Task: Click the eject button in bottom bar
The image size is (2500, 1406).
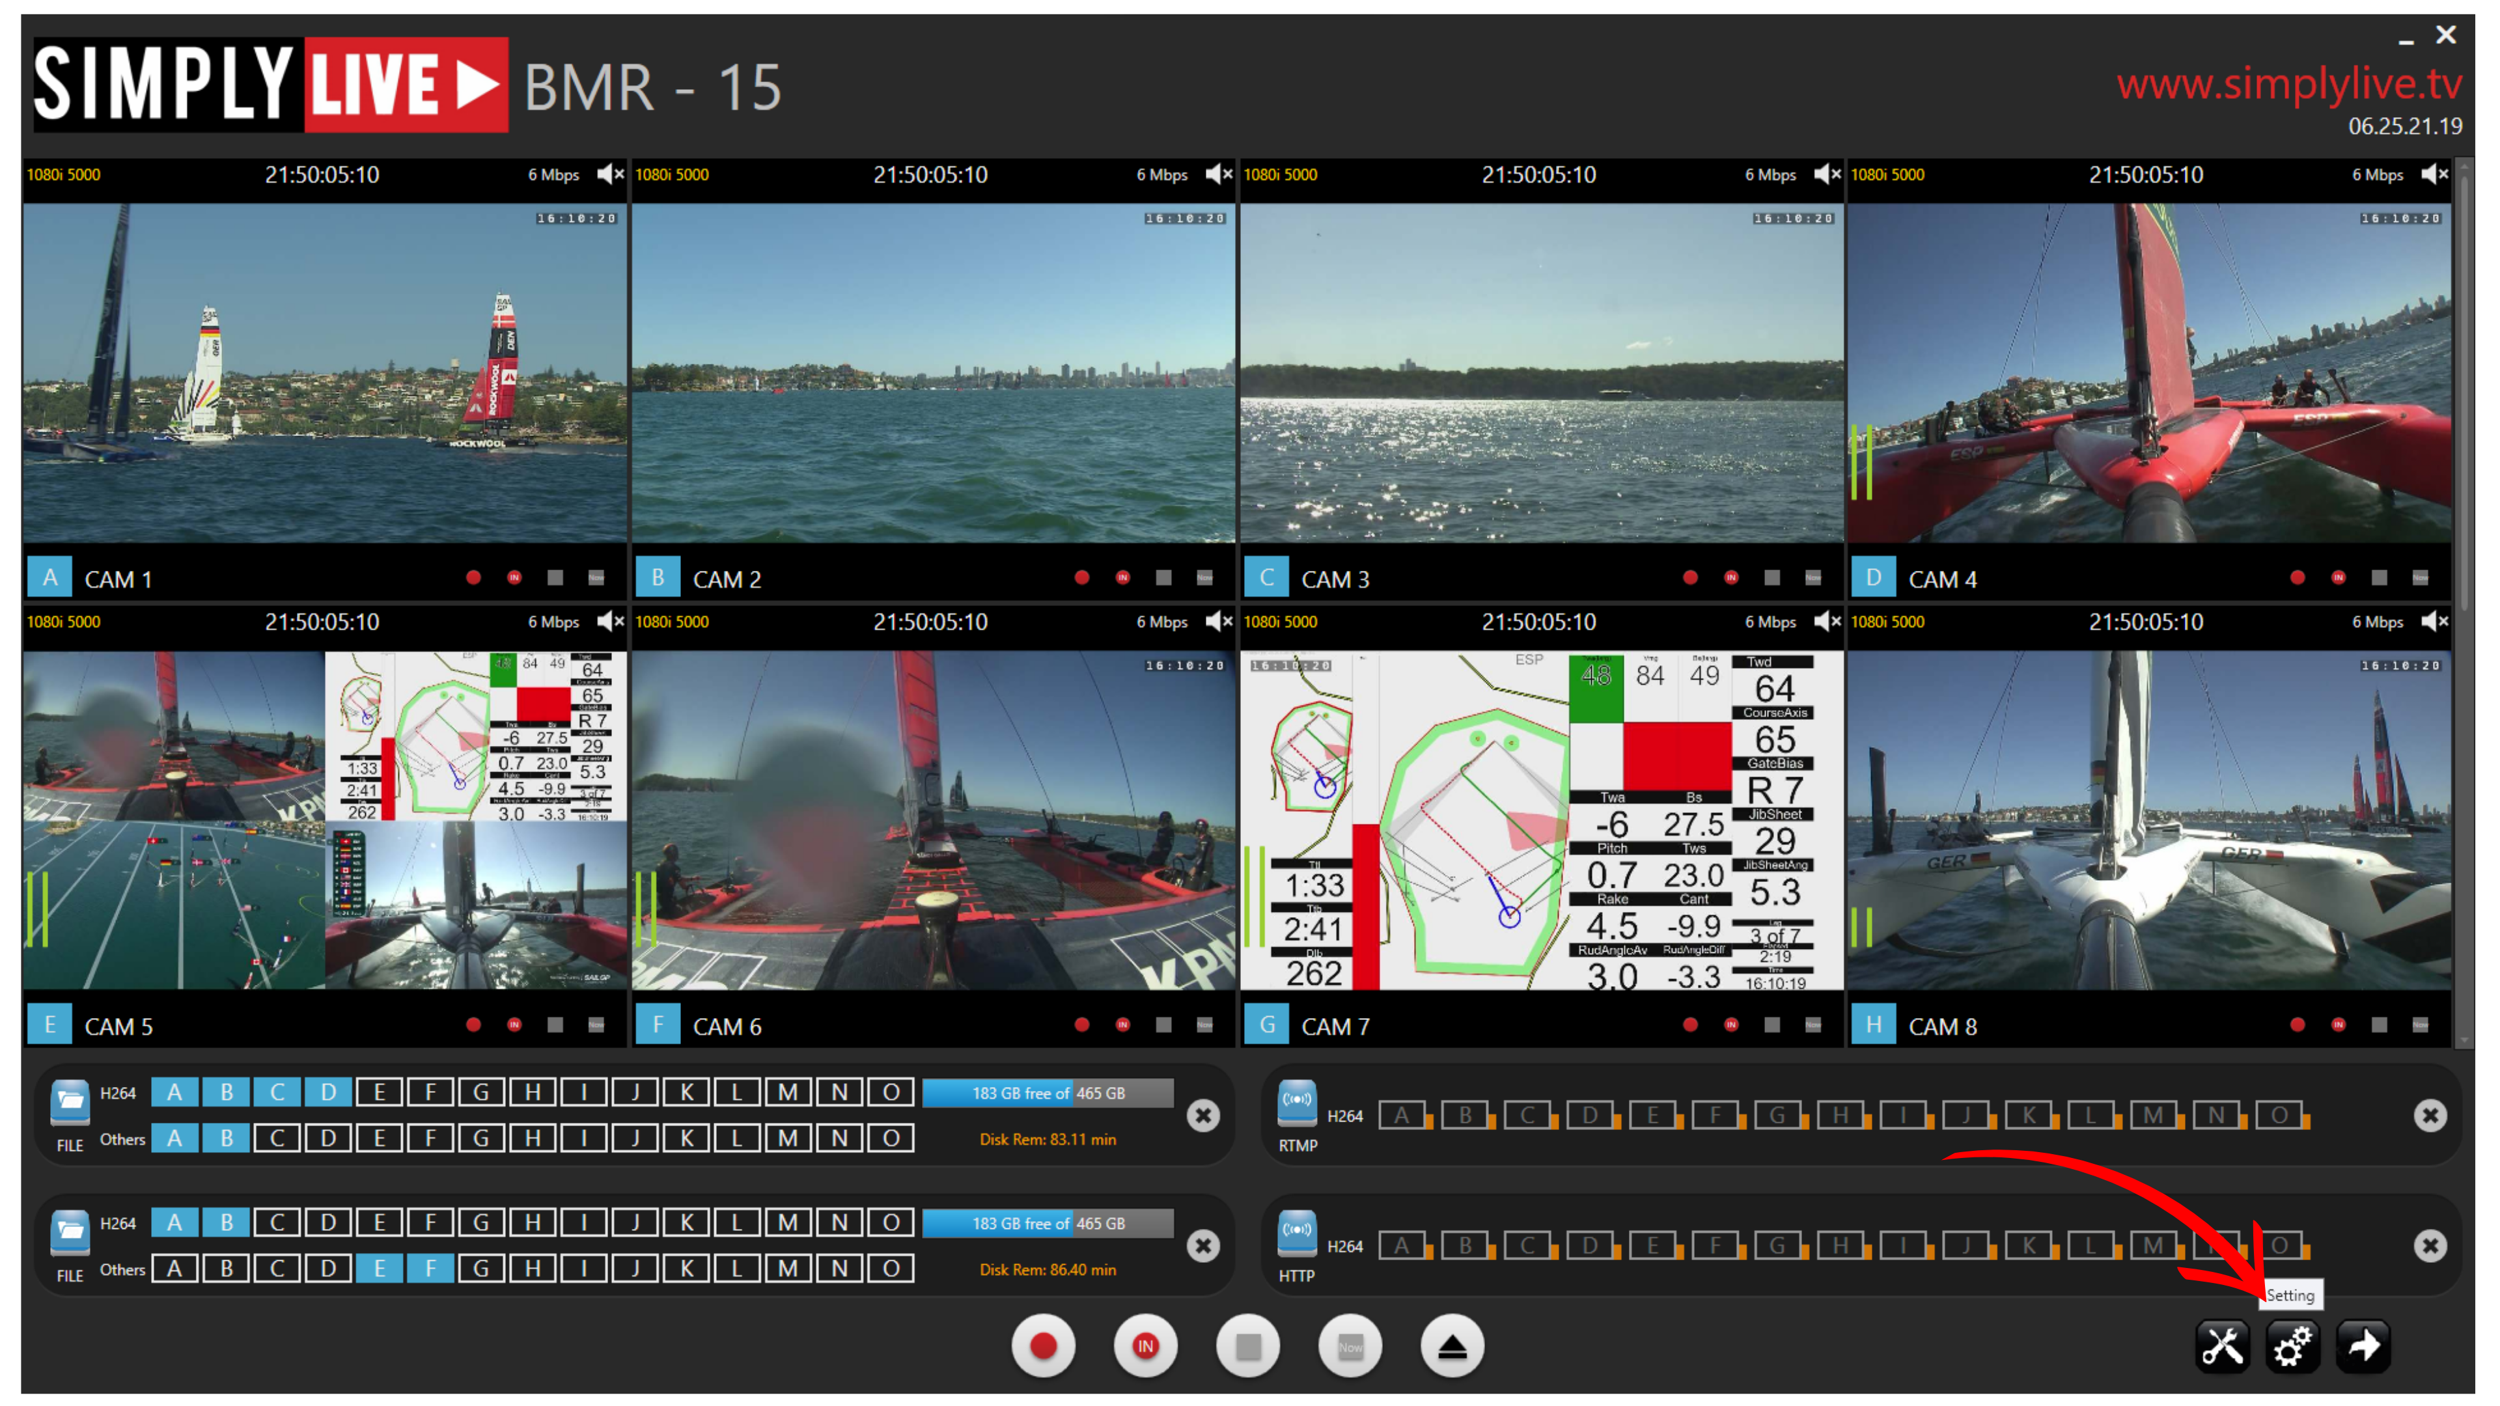Action: pyautogui.click(x=1452, y=1346)
